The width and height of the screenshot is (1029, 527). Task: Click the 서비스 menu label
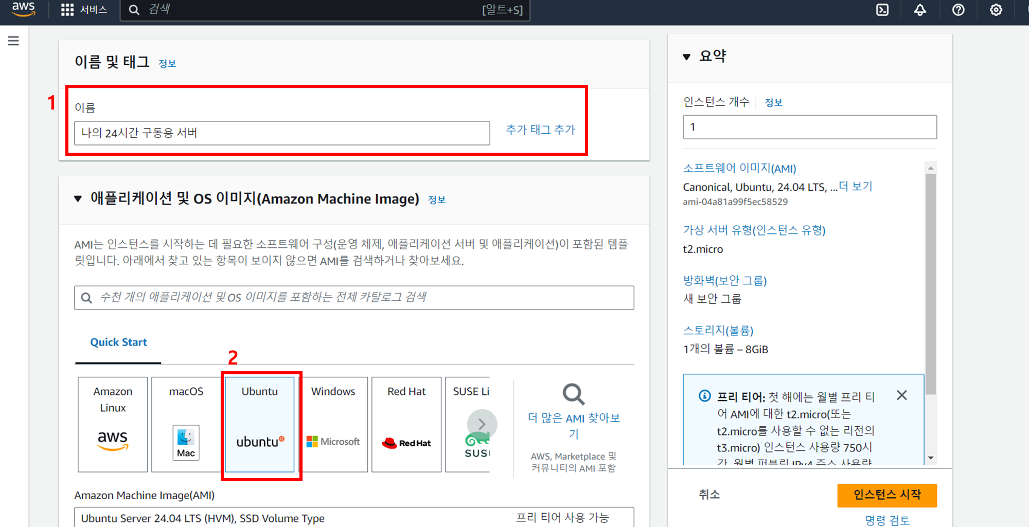click(94, 10)
